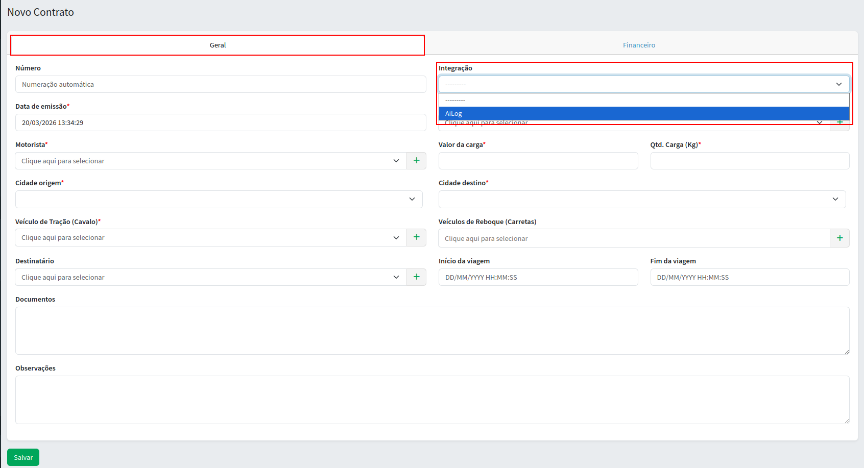The image size is (864, 468).
Task: Expand the Cidade destino dropdown
Action: tap(642, 199)
